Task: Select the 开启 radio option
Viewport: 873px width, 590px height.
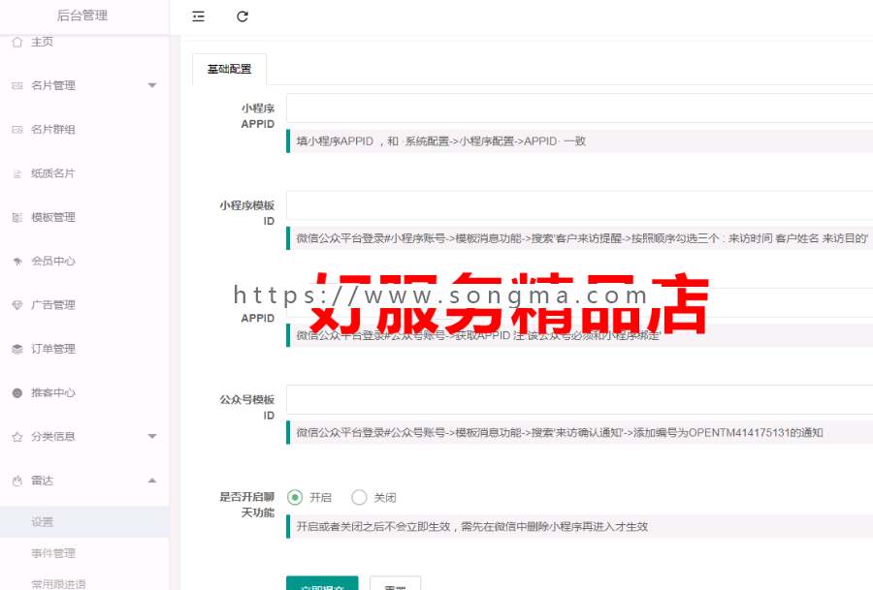Action: [295, 497]
